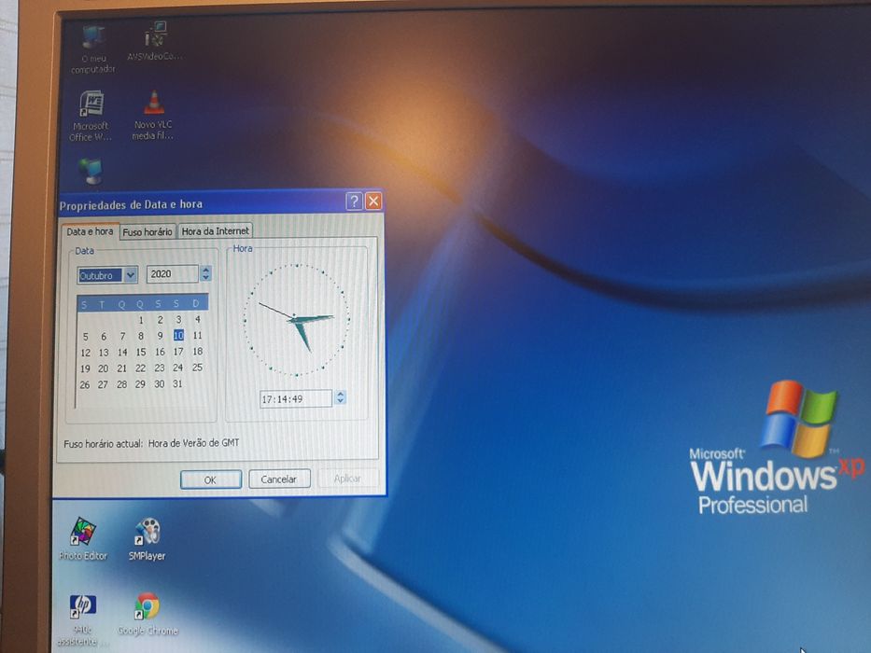Decrease the time with the down spinner

[x=341, y=401]
